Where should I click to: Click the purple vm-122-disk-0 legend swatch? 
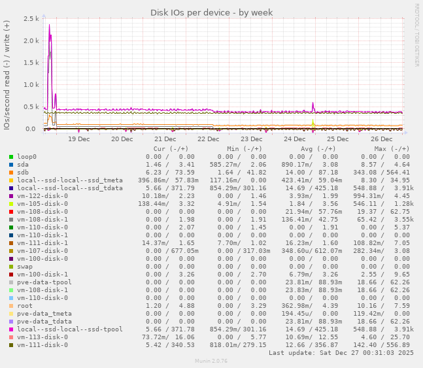[11, 196]
